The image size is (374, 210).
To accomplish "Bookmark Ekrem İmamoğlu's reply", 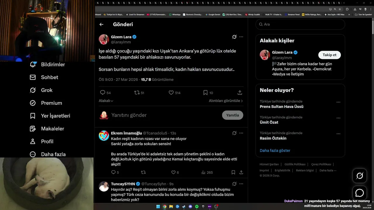I will point(233,172).
